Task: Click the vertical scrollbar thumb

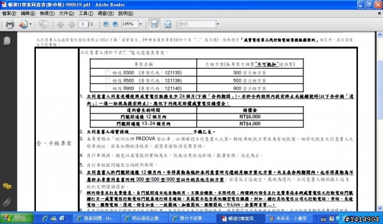Action: tap(379, 90)
